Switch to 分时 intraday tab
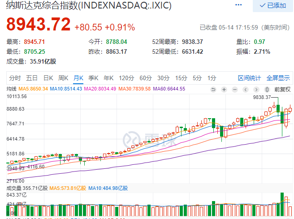Image resolution: width=294 pixels, height=219 pixels. (15, 77)
